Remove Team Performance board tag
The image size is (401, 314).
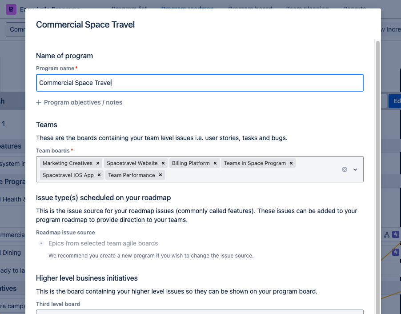click(160, 175)
